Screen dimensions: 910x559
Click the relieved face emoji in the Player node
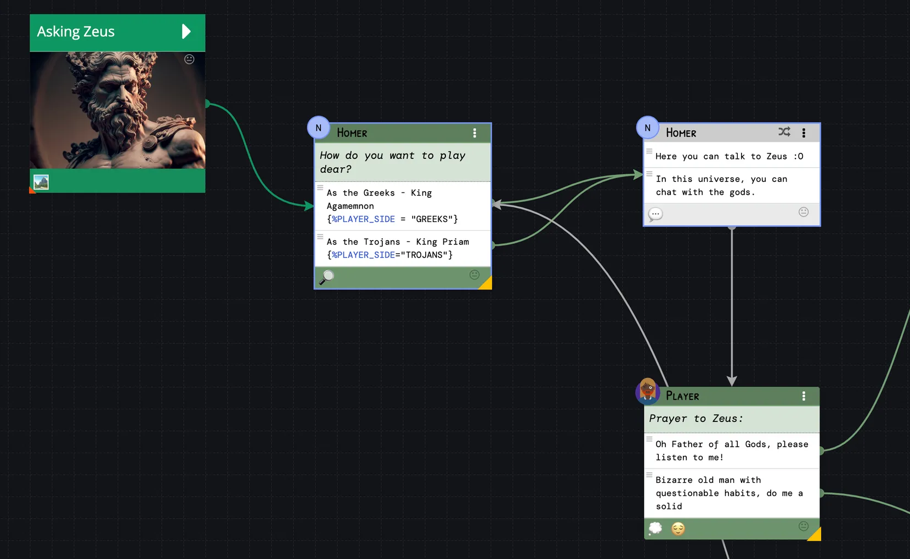tap(678, 528)
